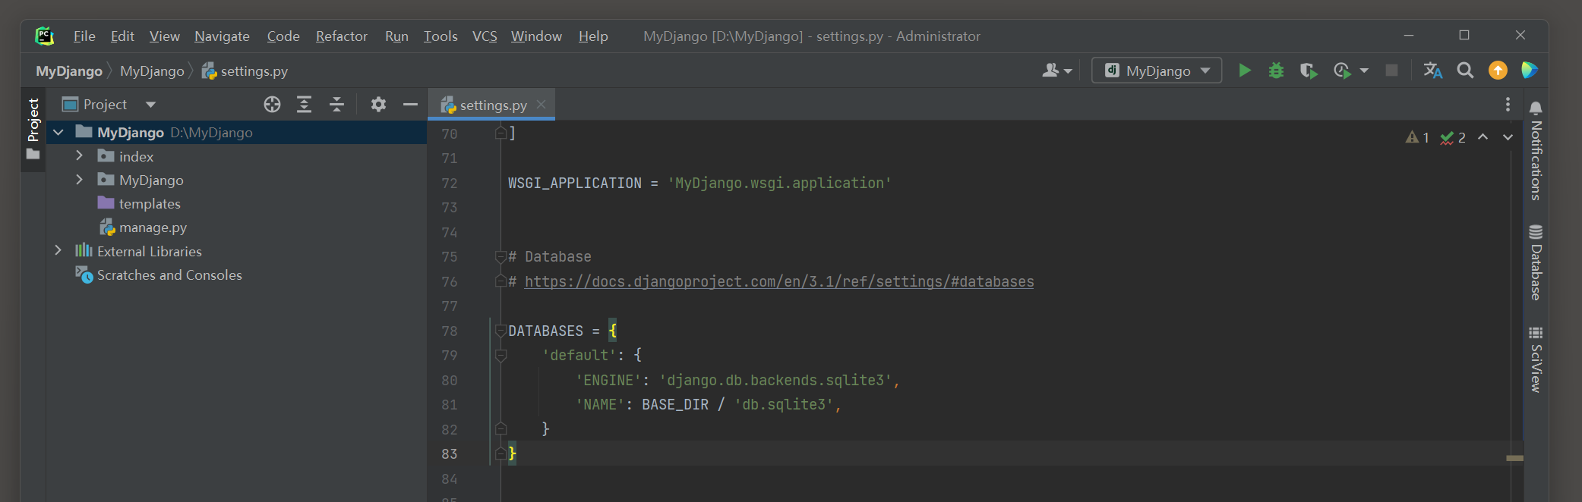The height and width of the screenshot is (502, 1582).
Task: Open Search Everywhere magnifier
Action: (x=1465, y=71)
